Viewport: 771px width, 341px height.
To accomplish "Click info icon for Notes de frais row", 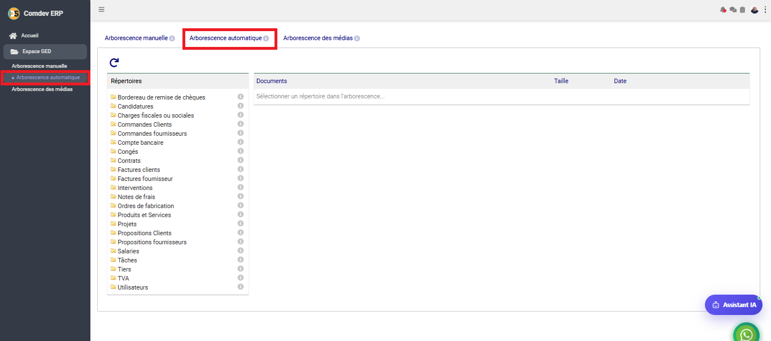I will point(241,196).
